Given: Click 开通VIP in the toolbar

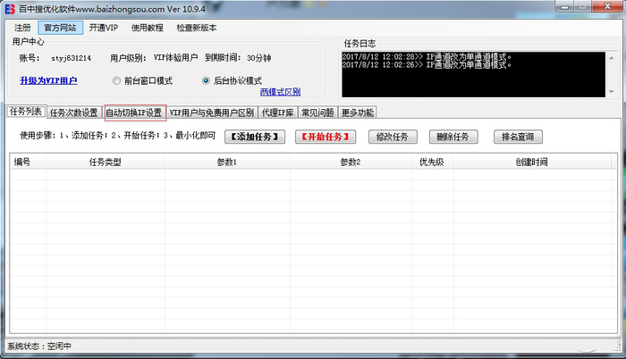Looking at the screenshot, I should [x=102, y=28].
